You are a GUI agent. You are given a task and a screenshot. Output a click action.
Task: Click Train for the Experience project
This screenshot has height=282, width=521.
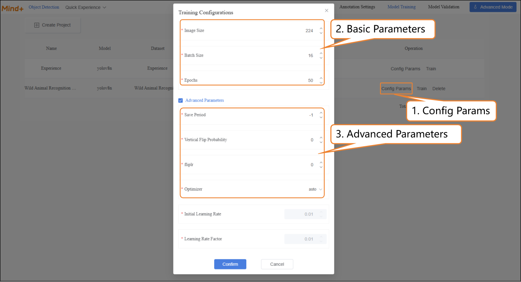pyautogui.click(x=431, y=69)
